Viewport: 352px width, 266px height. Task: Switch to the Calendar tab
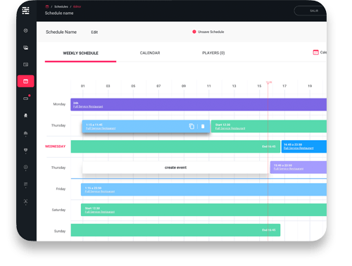[x=150, y=53]
